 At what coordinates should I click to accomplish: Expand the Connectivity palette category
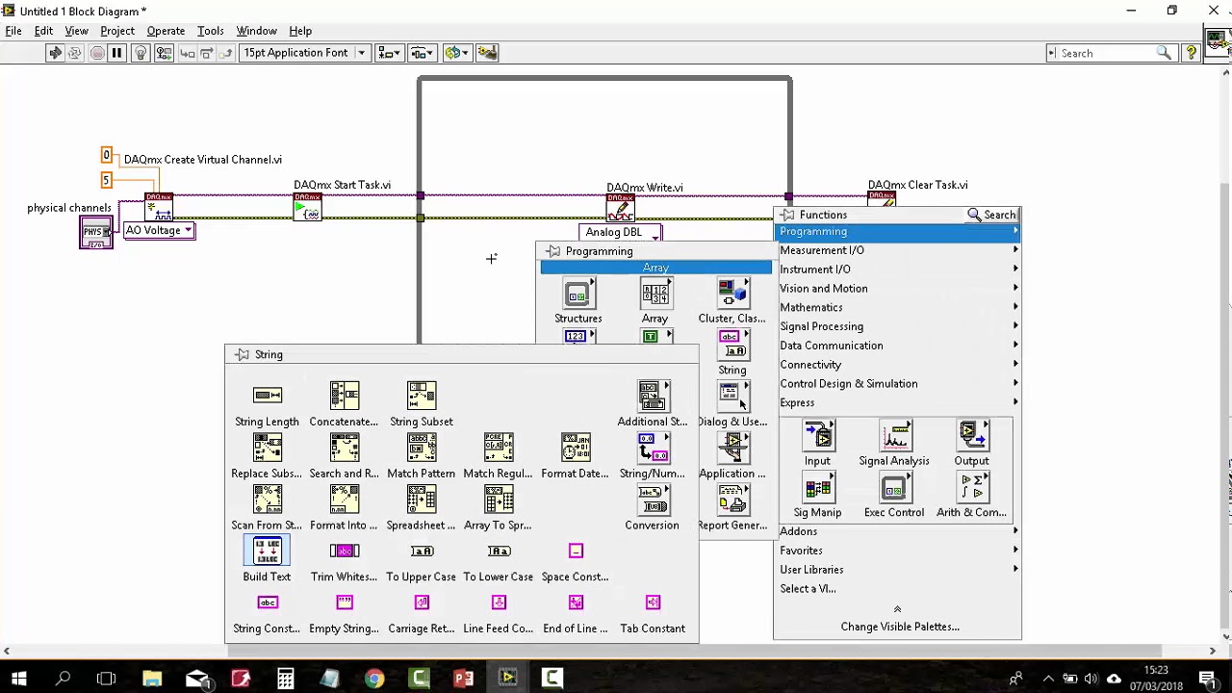coord(897,365)
